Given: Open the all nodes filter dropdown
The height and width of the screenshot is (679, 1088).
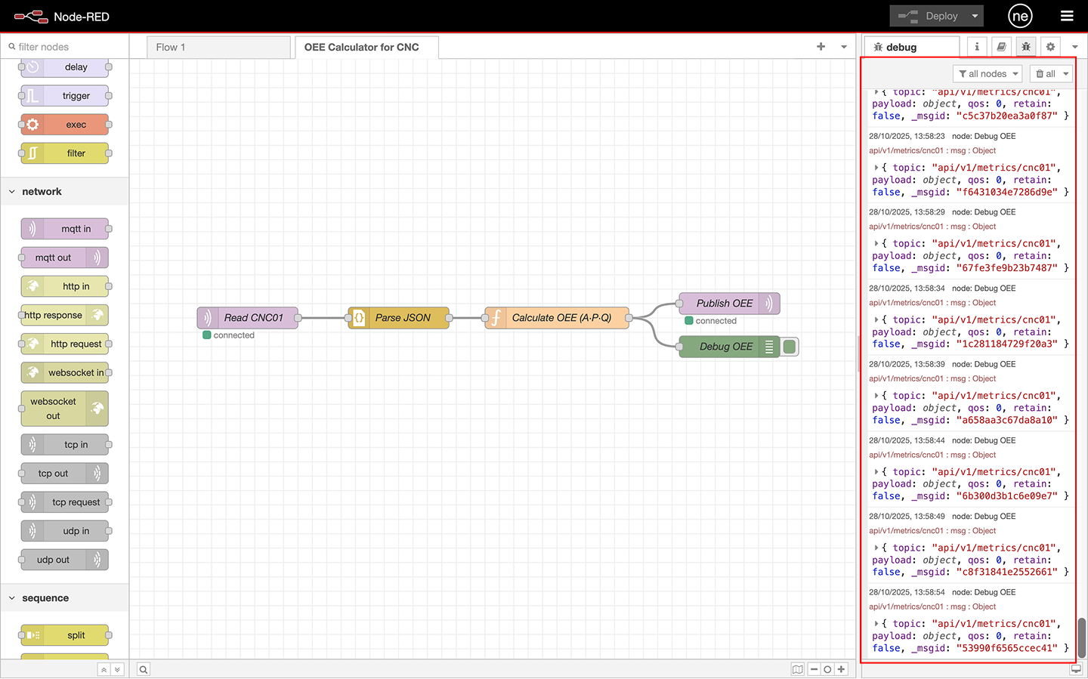Looking at the screenshot, I should click(x=988, y=73).
